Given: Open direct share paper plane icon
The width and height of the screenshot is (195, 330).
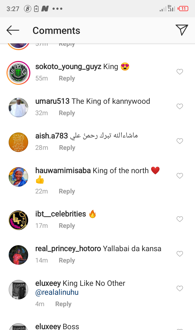Looking at the screenshot, I should click(182, 30).
